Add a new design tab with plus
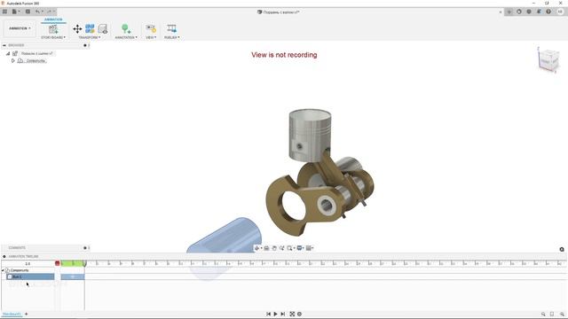The width and height of the screenshot is (568, 319). pyautogui.click(x=509, y=12)
